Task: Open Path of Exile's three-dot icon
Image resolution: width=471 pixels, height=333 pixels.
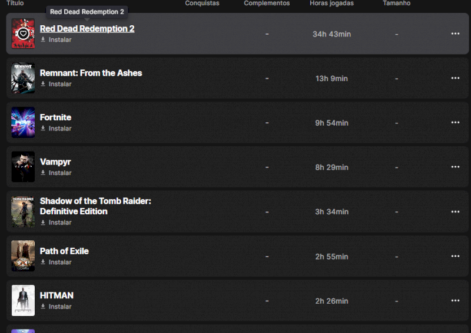Action: point(455,256)
